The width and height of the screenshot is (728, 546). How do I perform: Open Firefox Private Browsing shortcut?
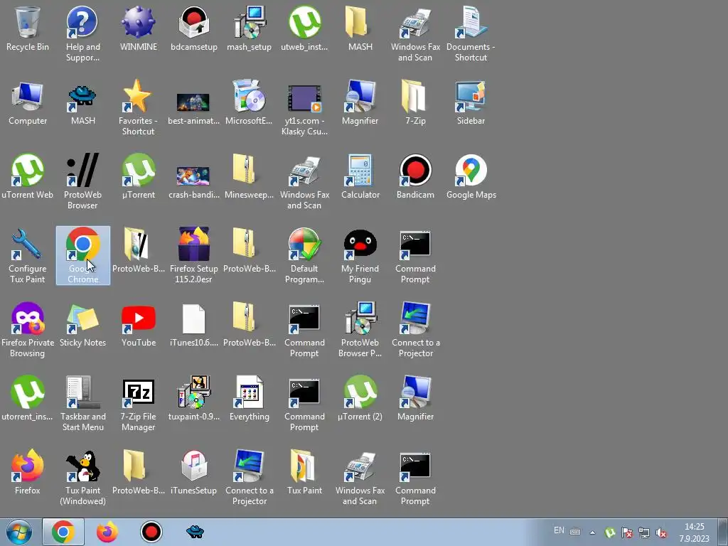pos(28,328)
